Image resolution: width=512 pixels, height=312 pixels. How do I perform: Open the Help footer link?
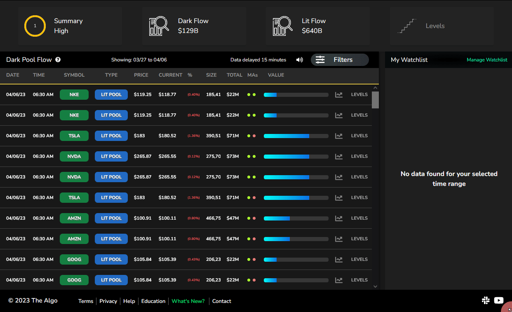[129, 301]
